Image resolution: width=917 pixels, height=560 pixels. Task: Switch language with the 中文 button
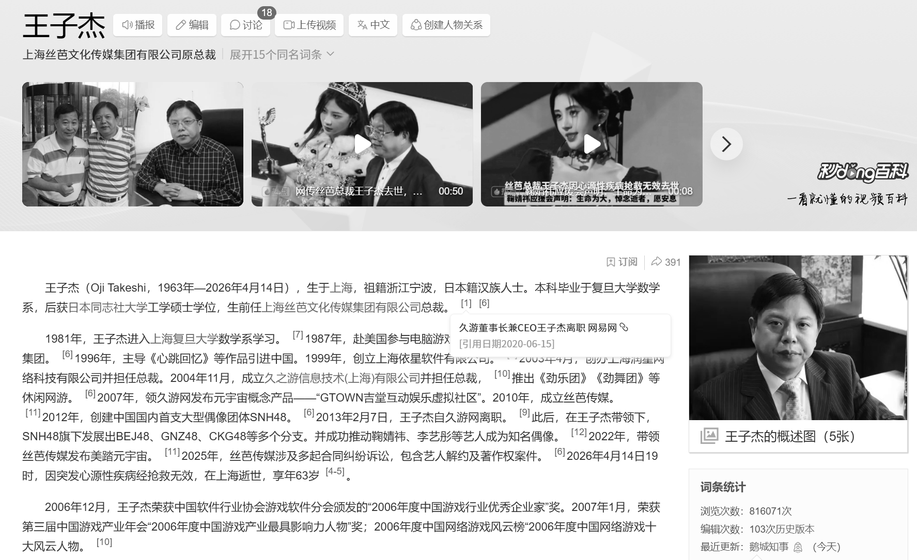click(373, 25)
